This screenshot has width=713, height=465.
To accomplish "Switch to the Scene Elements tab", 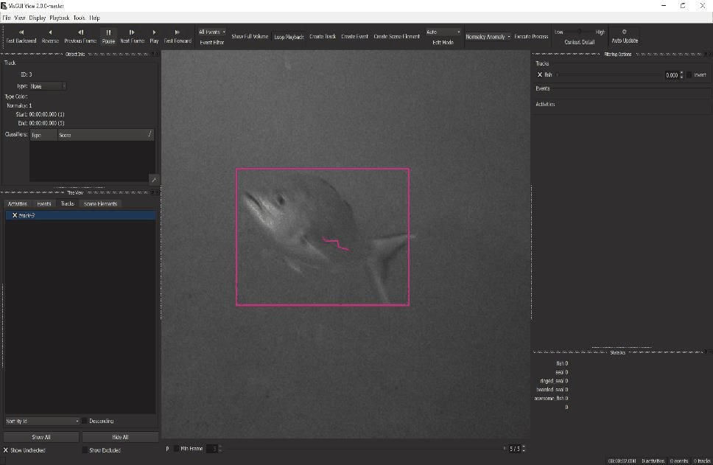I will (100, 203).
